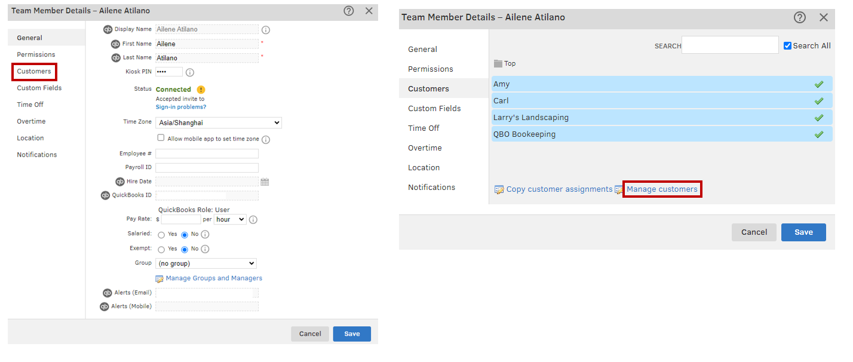Click the customer SEARCH input field
Image resolution: width=853 pixels, height=362 pixels.
tap(729, 45)
